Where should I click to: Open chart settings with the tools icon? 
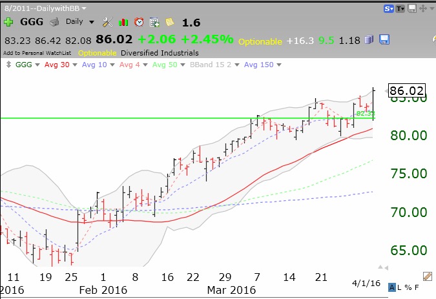(x=108, y=21)
